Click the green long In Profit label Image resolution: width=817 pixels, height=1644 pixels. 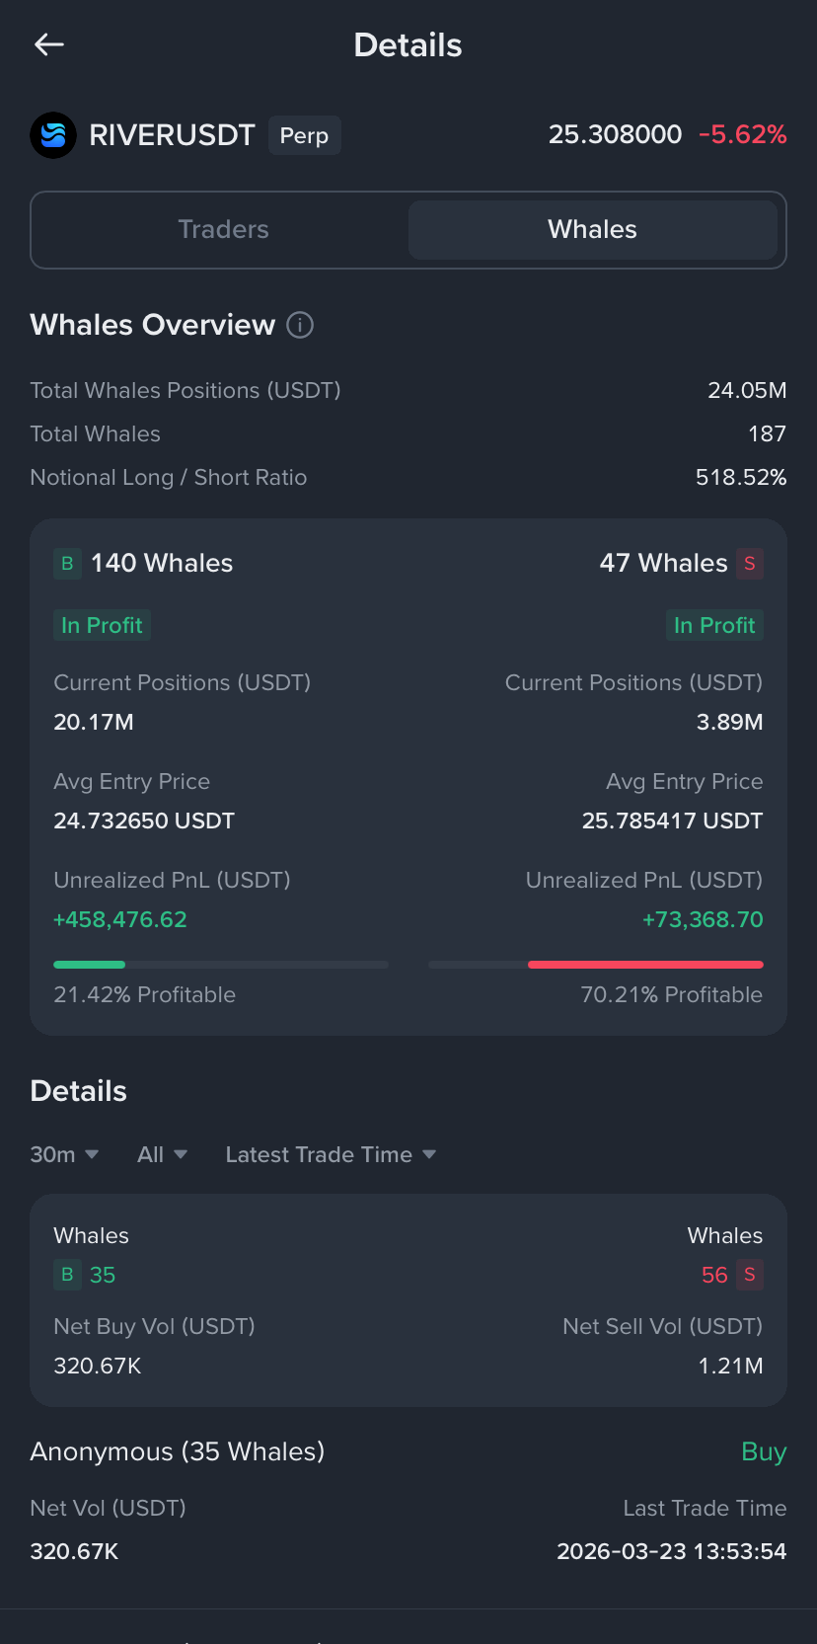click(102, 625)
